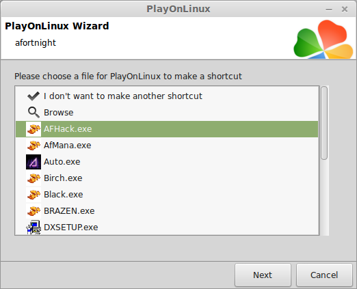The width and height of the screenshot is (357, 289).
Task: Click the checkmark icon for no shortcut
Action: [34, 96]
